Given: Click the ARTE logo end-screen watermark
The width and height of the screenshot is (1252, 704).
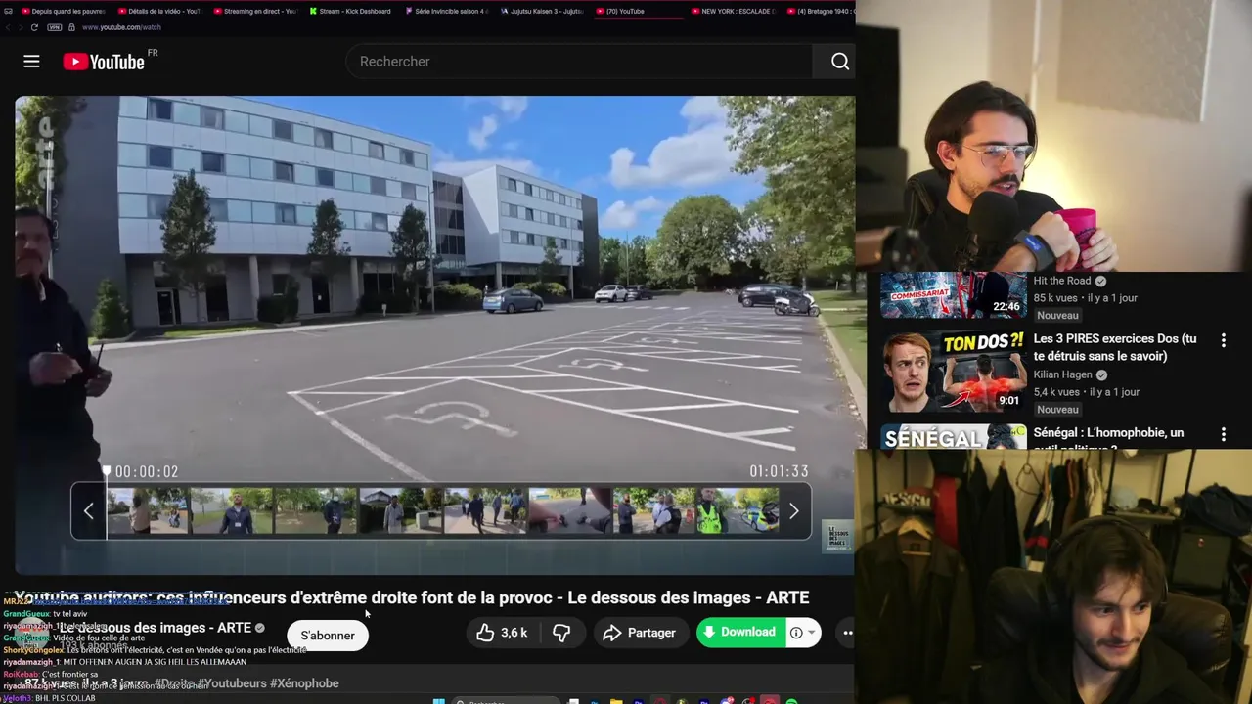Looking at the screenshot, I should coord(838,536).
